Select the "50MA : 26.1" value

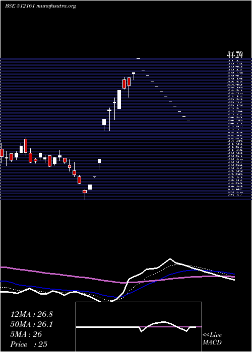32,324
